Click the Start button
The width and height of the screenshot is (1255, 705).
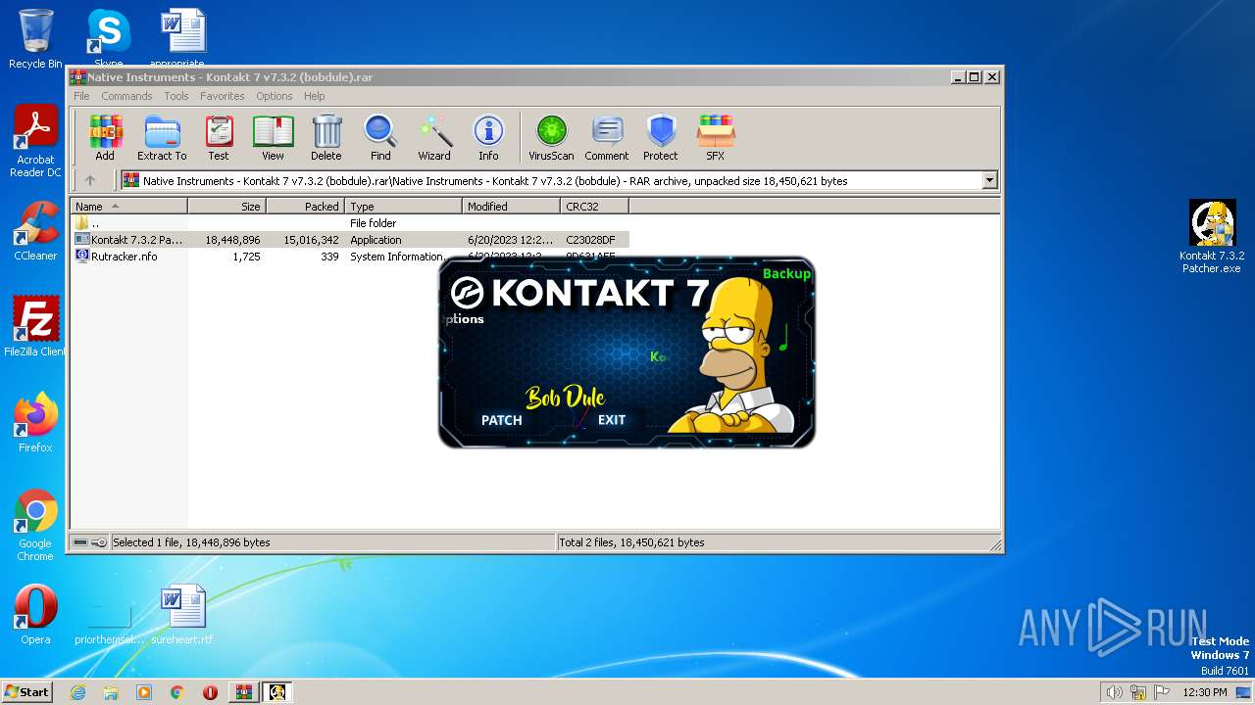[x=27, y=691]
